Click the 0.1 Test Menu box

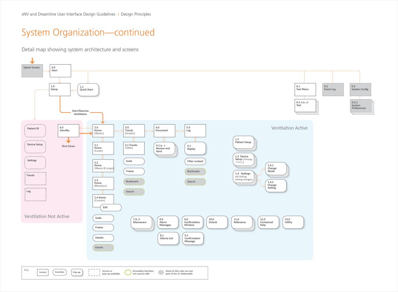305,89
